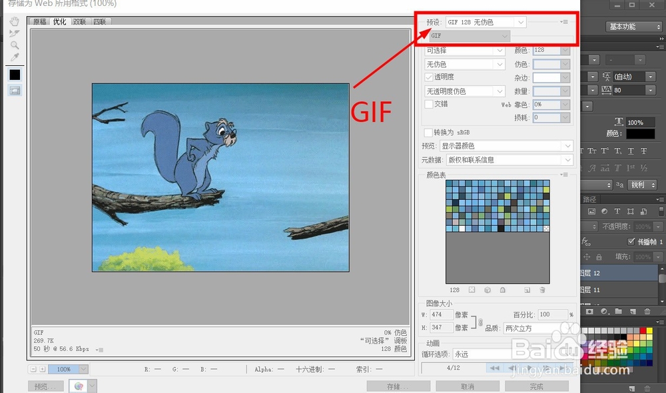The image size is (666, 393).
Task: Lock selected color icon in color table
Action: coord(502,290)
